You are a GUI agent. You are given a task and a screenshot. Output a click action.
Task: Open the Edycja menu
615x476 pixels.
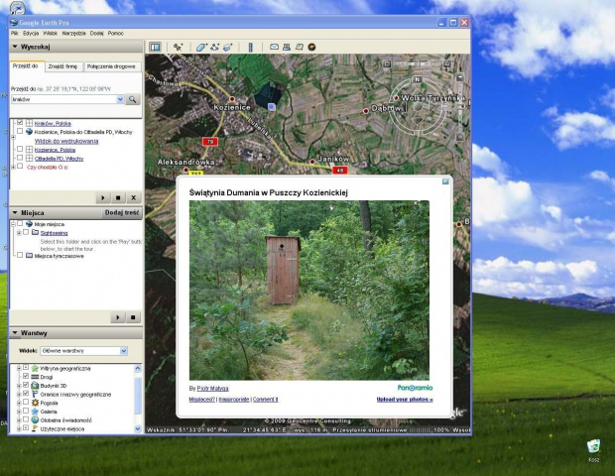click(x=31, y=34)
